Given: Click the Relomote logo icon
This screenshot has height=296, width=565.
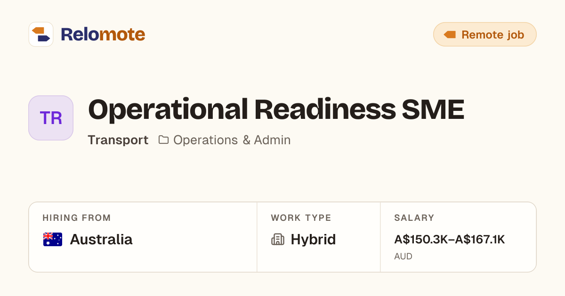Looking at the screenshot, I should 41,34.
